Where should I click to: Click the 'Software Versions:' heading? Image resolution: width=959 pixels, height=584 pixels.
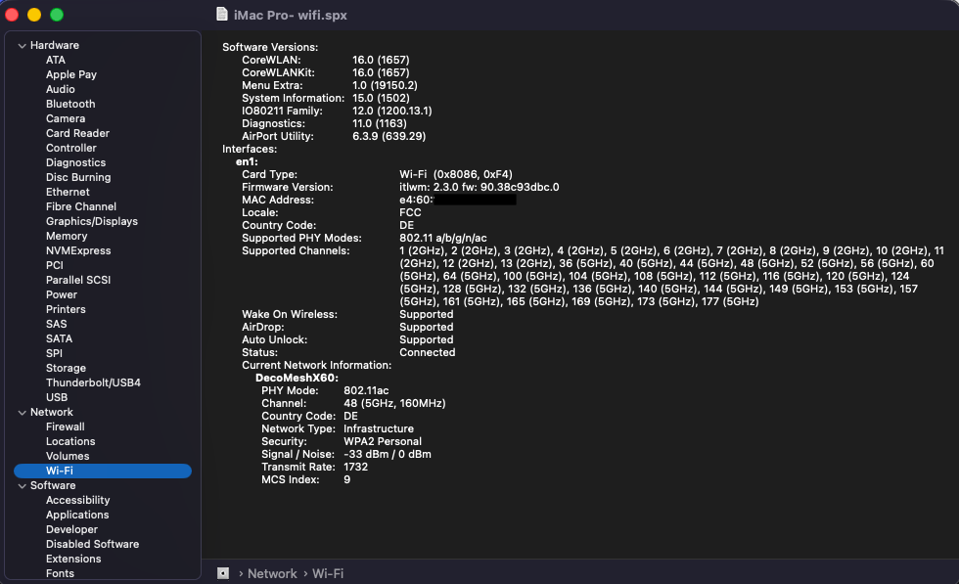270,47
